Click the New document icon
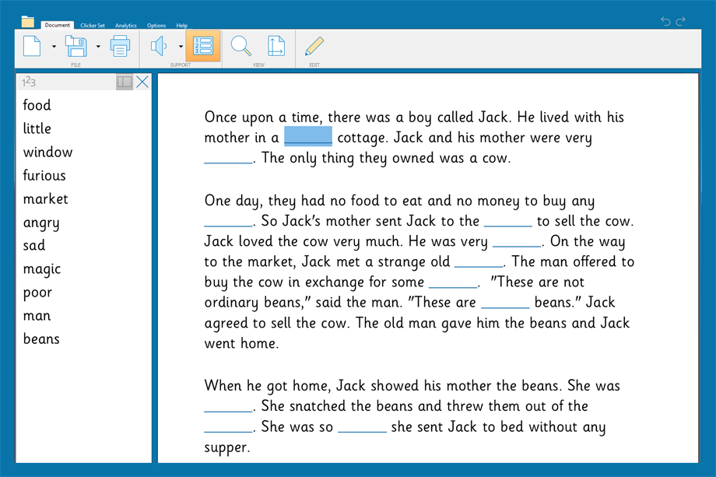 pos(31,47)
